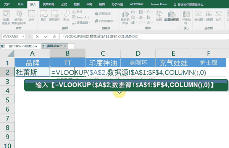The height and width of the screenshot is (148, 229).
Task: Select header cell 金刚环
Action: point(138,63)
